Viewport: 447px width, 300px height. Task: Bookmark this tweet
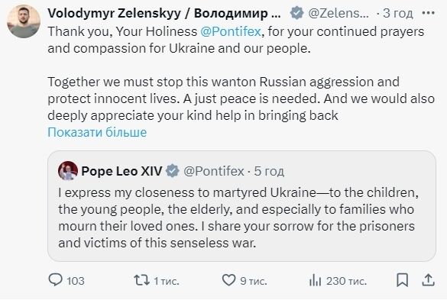point(402,280)
